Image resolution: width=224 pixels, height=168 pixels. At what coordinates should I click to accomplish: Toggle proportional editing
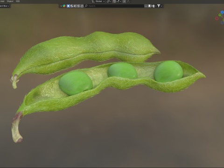pyautogui.click(x=124, y=1)
